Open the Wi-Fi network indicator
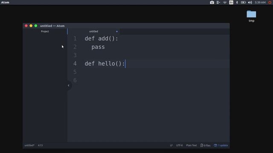 (x=225, y=3)
